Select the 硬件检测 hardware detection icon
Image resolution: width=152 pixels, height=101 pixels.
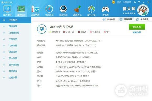[21, 11]
